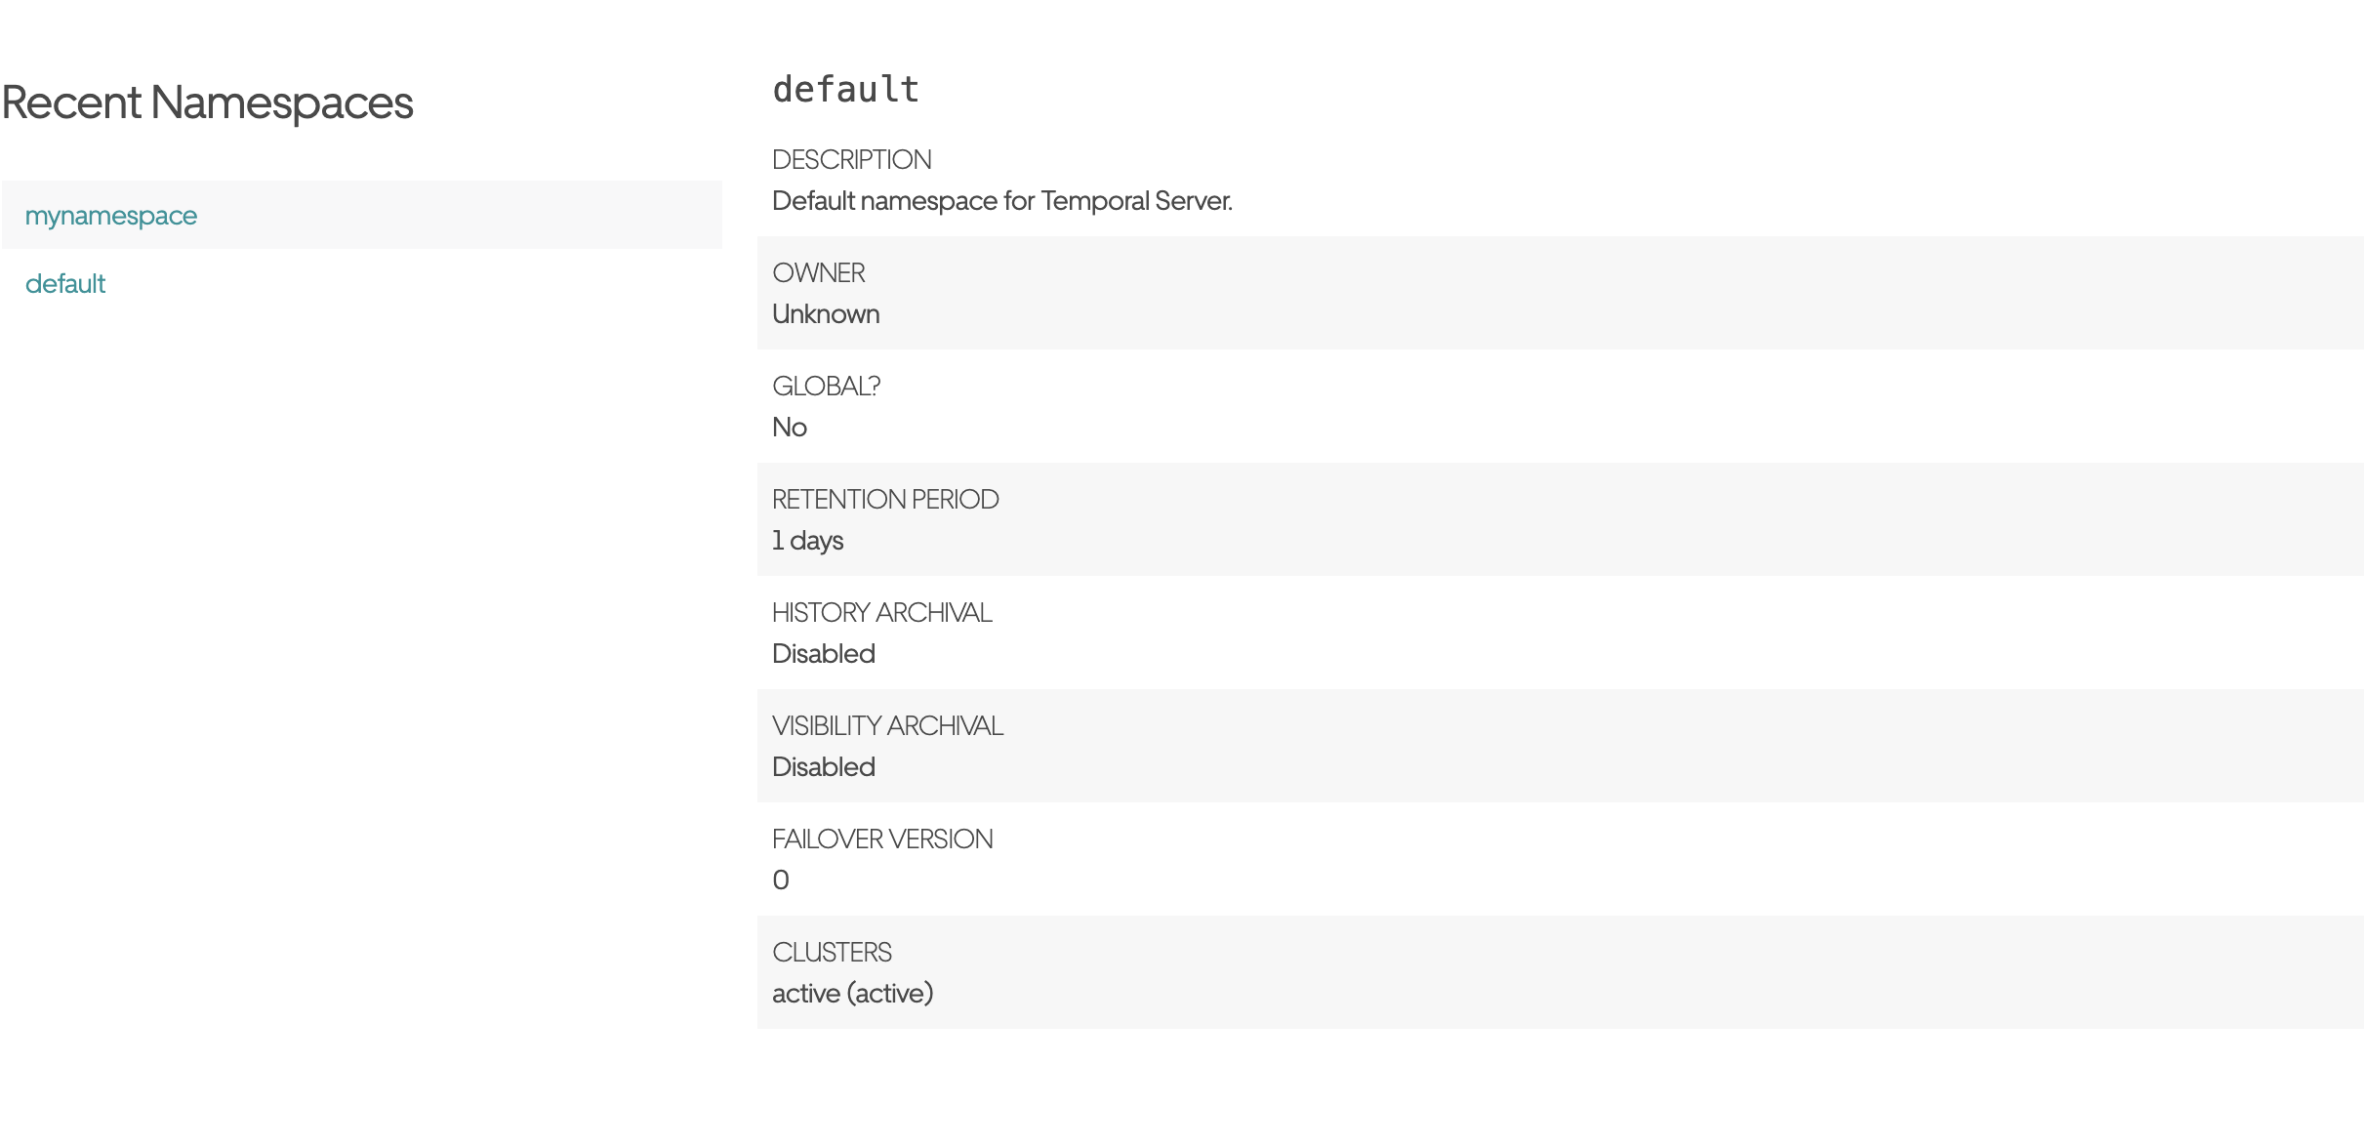
Task: Click the failover version value 0
Action: point(779,880)
